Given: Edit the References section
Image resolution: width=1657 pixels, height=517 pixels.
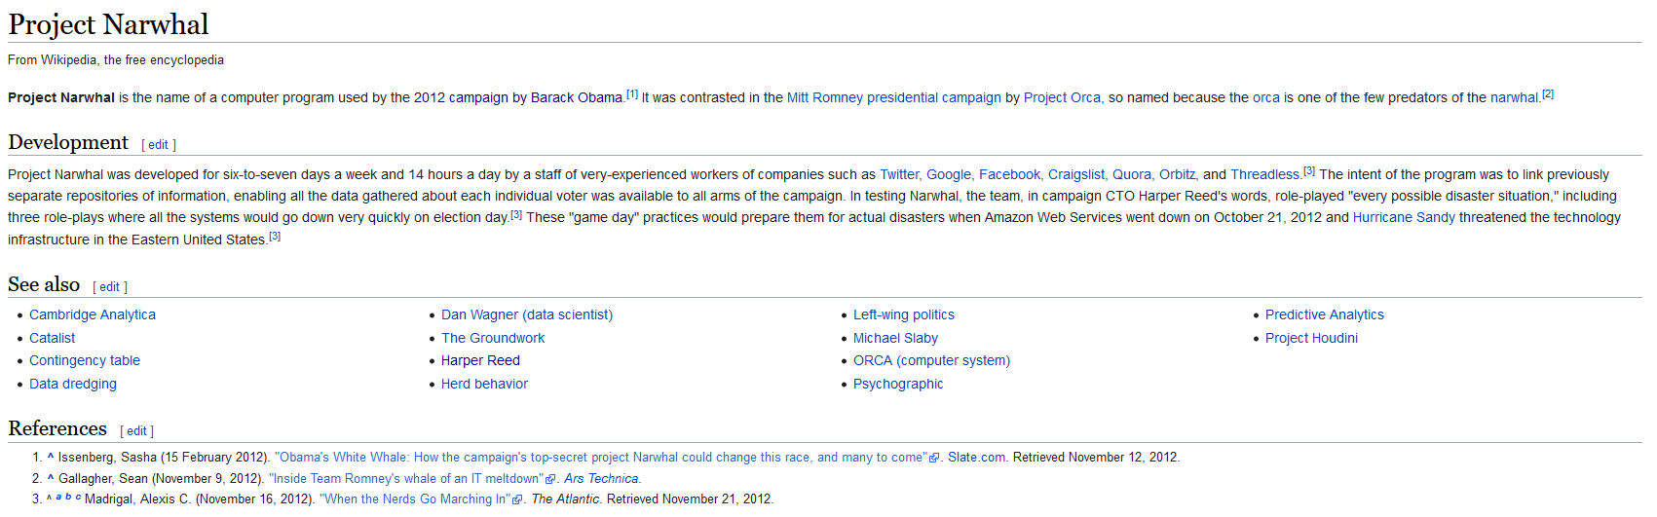Looking at the screenshot, I should click(x=137, y=430).
